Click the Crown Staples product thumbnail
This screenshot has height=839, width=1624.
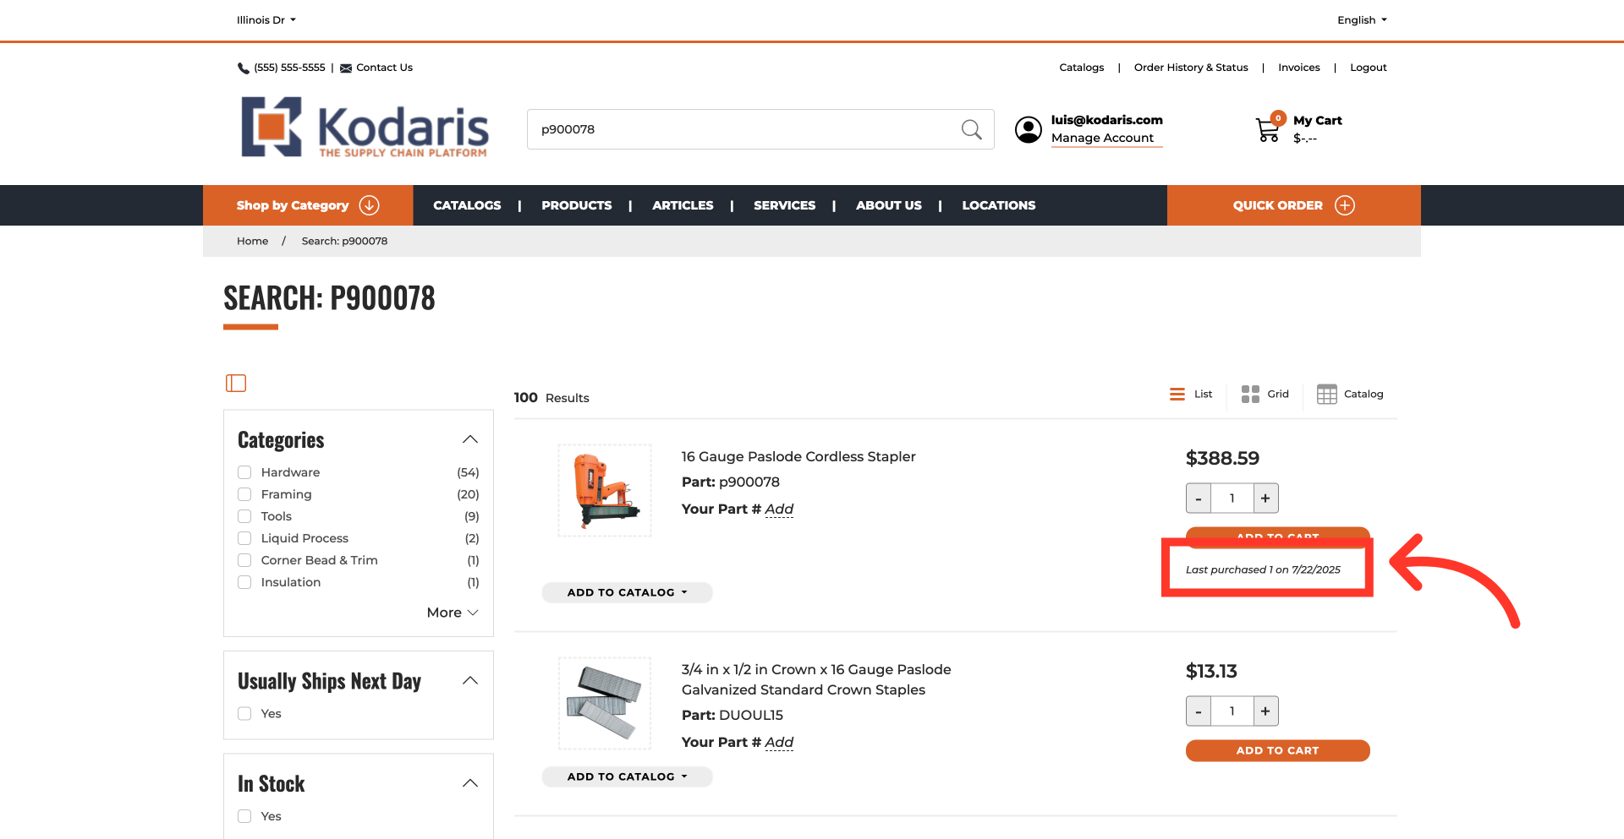(x=605, y=703)
